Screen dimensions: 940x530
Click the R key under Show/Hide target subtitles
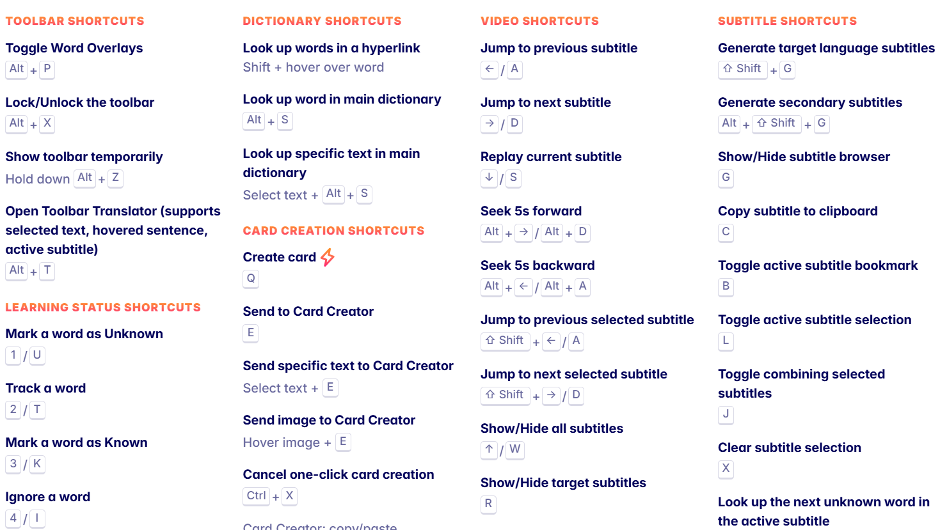[x=488, y=504]
